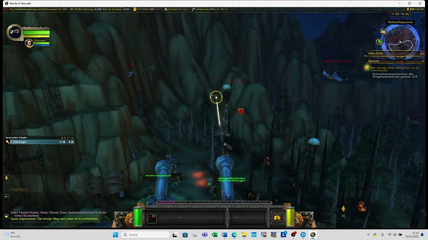
Task: Click the quest title Der einzige Weg nach unten
Action: tap(395, 69)
